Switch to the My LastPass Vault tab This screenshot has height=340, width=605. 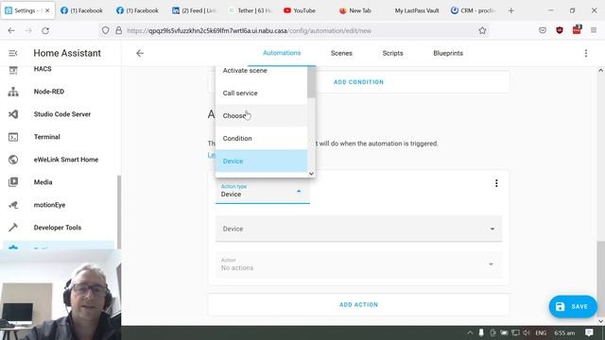pyautogui.click(x=417, y=10)
